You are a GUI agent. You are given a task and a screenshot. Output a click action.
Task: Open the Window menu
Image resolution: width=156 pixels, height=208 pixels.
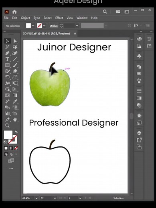click(82, 18)
